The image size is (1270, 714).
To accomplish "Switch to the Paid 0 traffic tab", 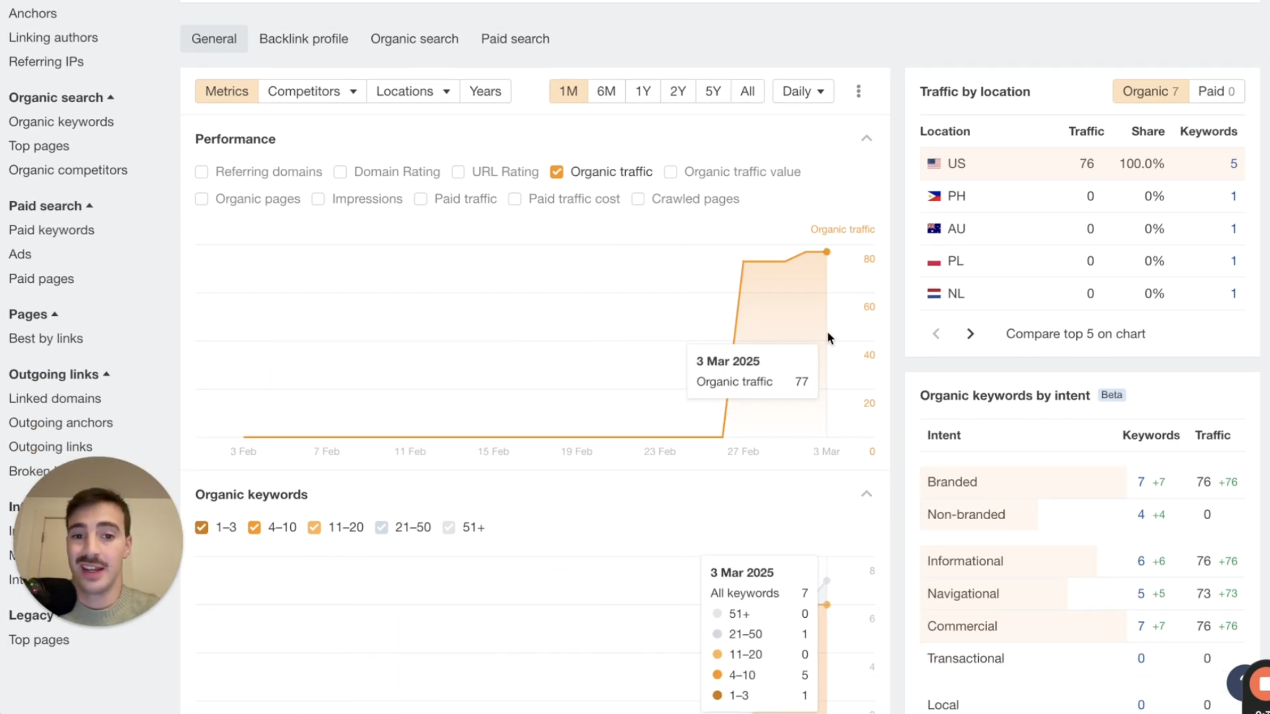I will click(x=1216, y=91).
